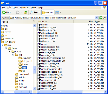Collapse the cache tree node
This screenshot has width=108, height=94.
(x=10, y=51)
